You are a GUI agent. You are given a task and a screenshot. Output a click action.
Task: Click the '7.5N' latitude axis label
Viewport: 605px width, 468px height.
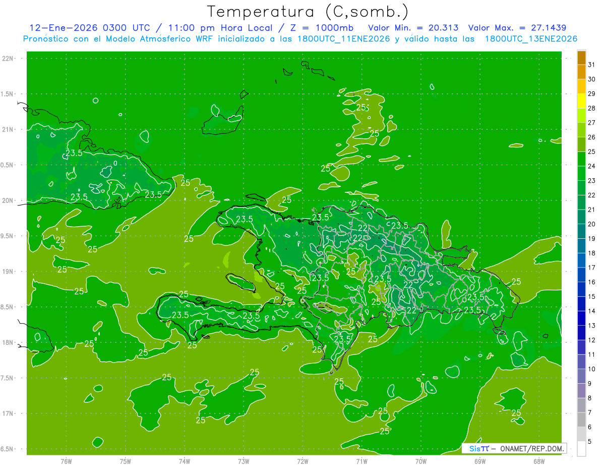click(7, 378)
